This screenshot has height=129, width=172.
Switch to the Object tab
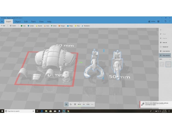coord(18,21)
